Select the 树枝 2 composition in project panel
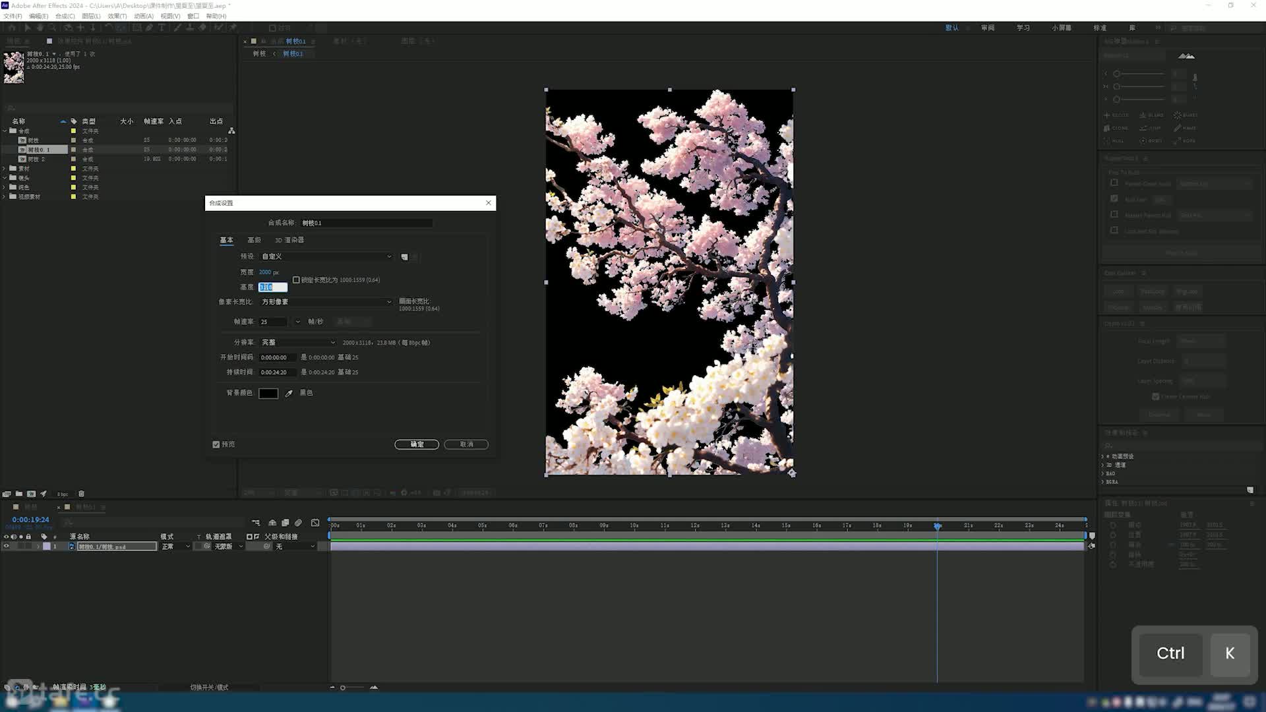Image resolution: width=1266 pixels, height=712 pixels. pos(37,159)
